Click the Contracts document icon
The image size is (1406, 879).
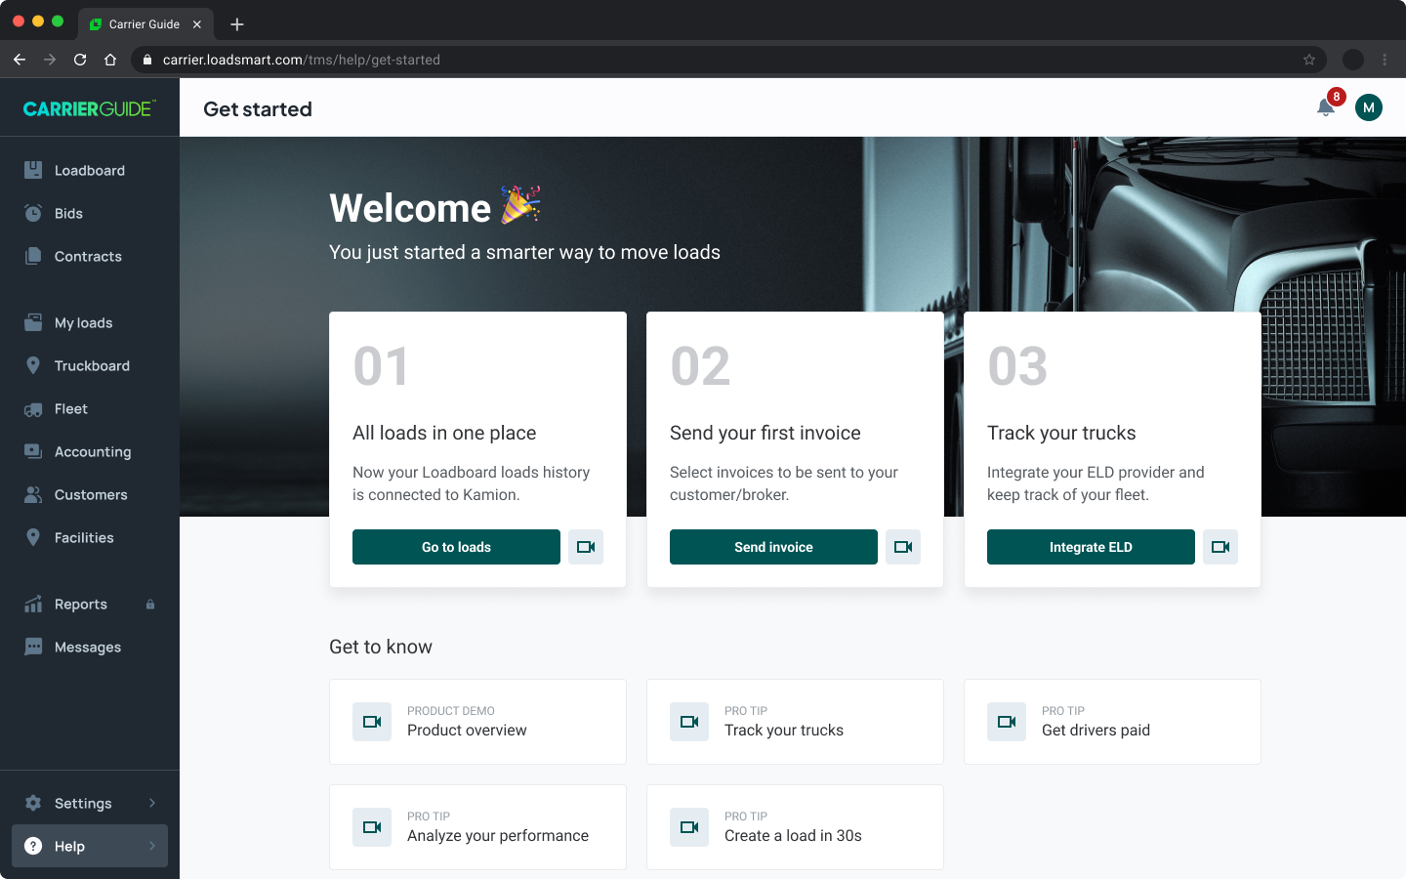pyautogui.click(x=33, y=256)
